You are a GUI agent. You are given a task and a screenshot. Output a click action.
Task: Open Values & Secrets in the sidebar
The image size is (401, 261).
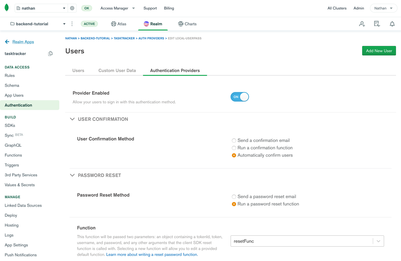tap(20, 185)
